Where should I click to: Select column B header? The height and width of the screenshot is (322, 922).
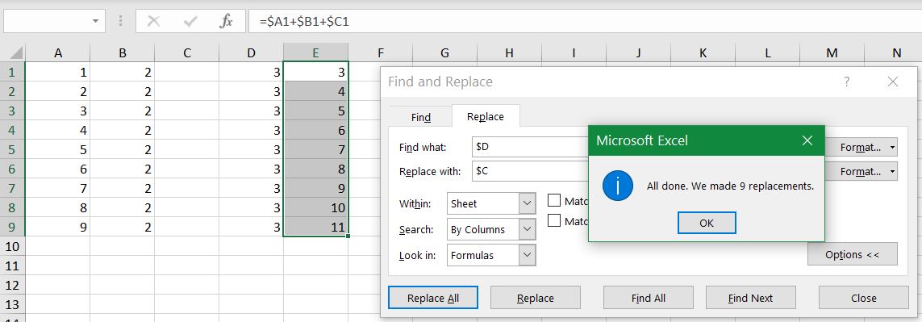click(123, 53)
